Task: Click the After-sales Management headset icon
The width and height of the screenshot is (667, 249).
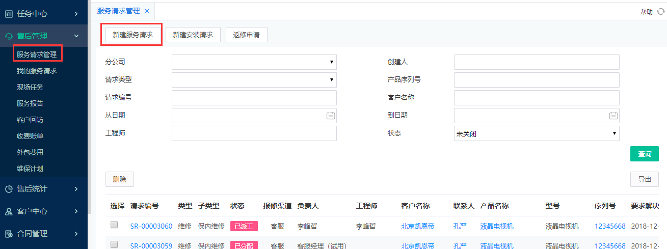Action: (x=9, y=36)
